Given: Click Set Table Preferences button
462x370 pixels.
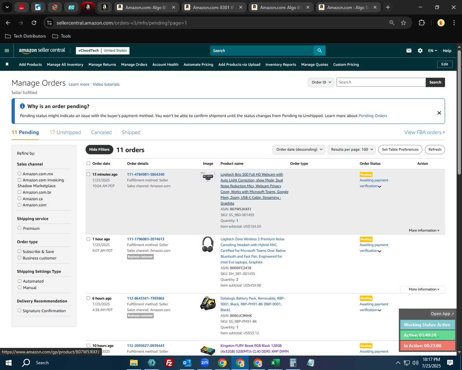Looking at the screenshot, I should click(400, 150).
